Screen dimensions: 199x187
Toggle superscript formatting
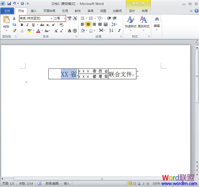click(x=53, y=25)
